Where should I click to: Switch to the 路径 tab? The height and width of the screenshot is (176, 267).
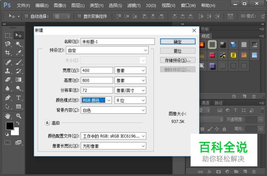218,103
